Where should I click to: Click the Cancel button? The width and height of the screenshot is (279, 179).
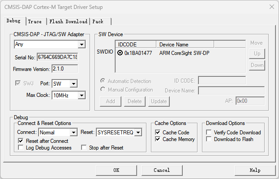pos(162,171)
